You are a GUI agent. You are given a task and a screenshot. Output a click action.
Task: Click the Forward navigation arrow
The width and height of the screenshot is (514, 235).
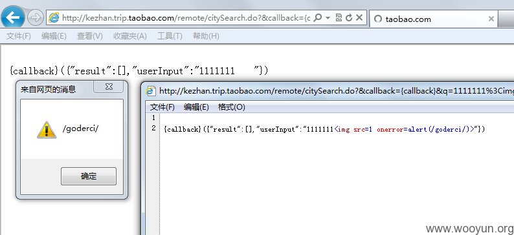[35, 18]
